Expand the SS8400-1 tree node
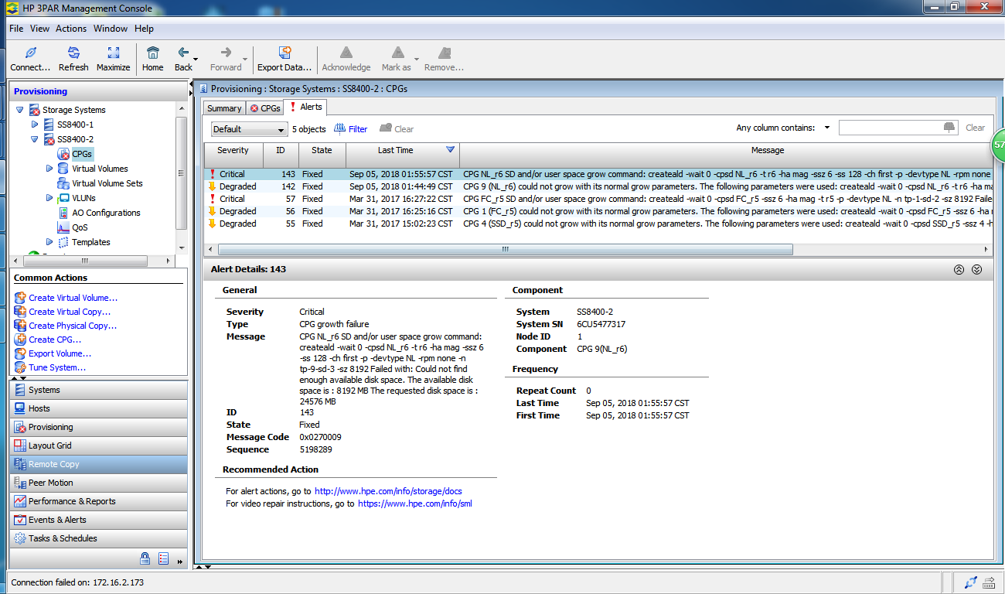The image size is (1005, 594). coord(35,125)
